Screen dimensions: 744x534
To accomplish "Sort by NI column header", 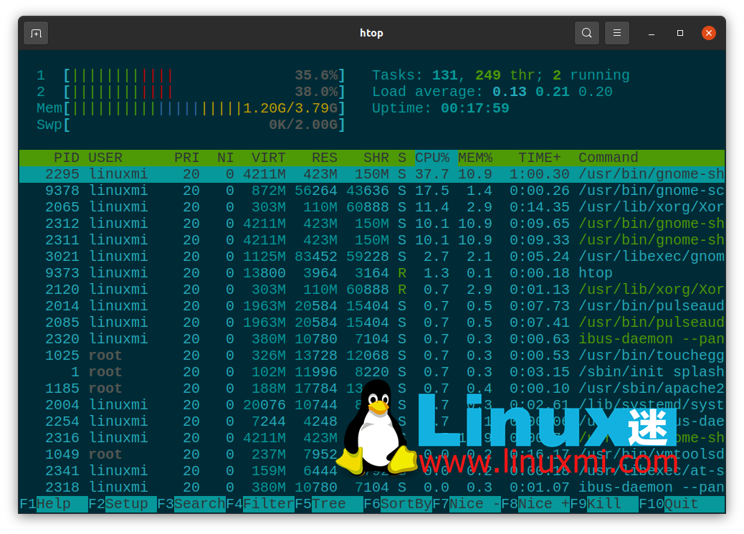I will coord(225,158).
